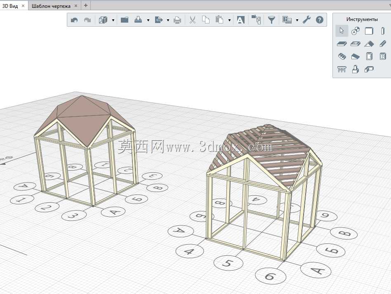
Task: Expand the 3D view cube dropdown arrow
Action: click(113, 20)
